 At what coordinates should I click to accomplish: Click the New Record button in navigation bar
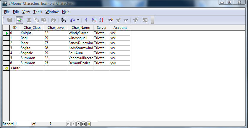[88, 124]
